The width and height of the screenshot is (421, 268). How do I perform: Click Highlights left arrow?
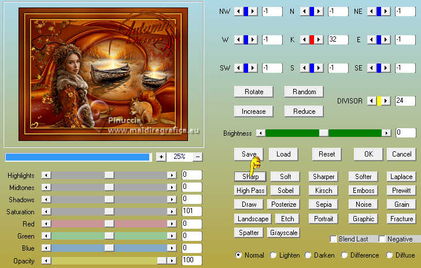pos(46,175)
